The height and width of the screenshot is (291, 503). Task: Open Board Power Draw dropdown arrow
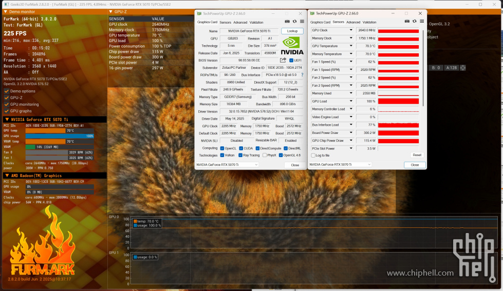point(350,133)
